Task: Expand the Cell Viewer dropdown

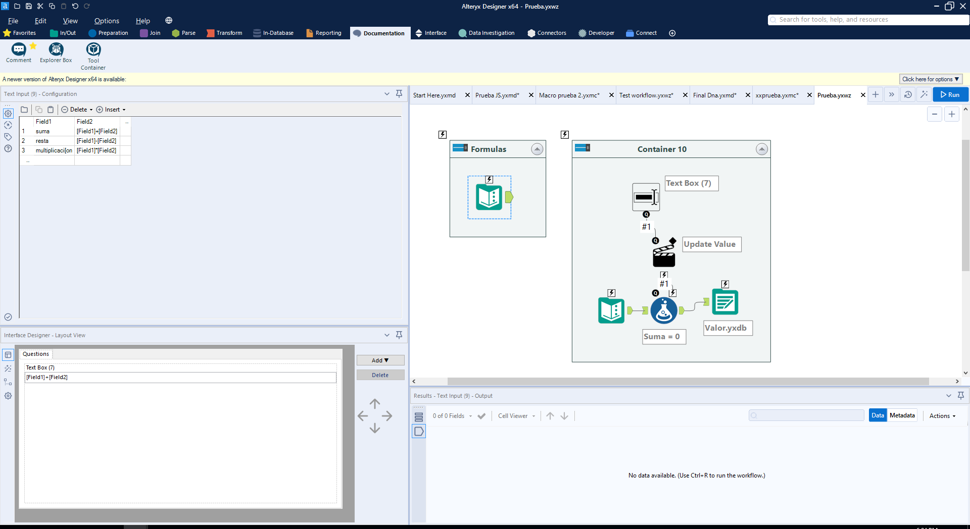Action: tap(516, 416)
